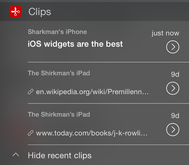This screenshot has width=189, height=165.
Task: Collapse clips using the up chevron
Action: tap(17, 155)
